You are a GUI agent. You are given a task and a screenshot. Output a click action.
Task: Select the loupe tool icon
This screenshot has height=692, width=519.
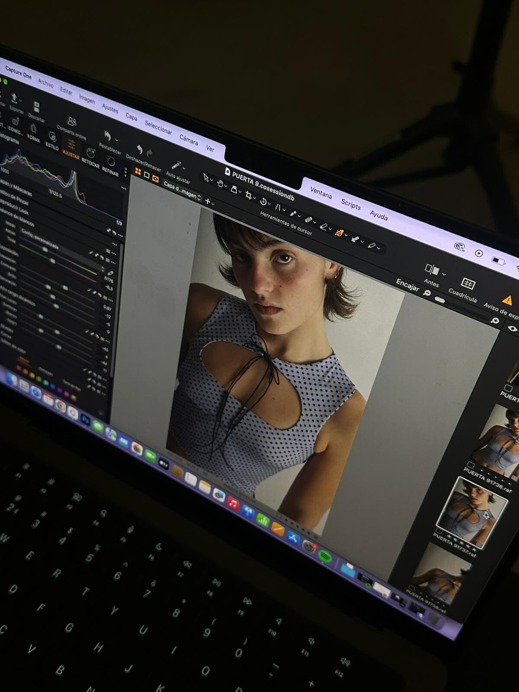tap(234, 189)
